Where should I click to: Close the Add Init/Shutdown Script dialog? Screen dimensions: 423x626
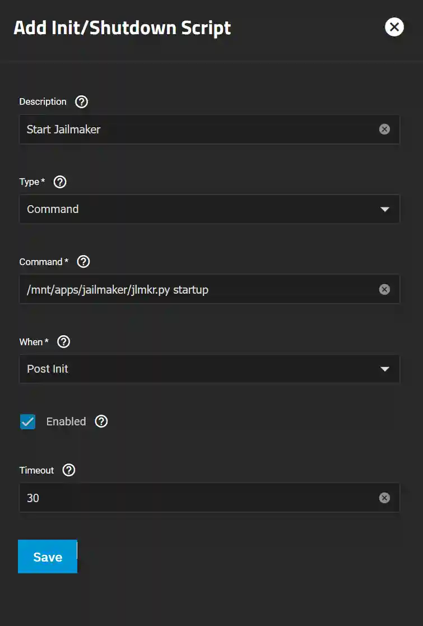pyautogui.click(x=394, y=26)
